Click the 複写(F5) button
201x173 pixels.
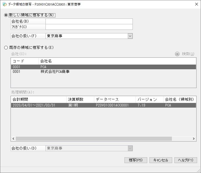[136, 160]
